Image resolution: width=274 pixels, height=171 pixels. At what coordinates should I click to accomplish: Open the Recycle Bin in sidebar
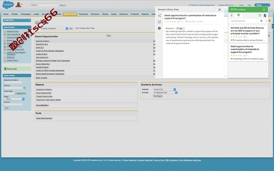(x=12, y=69)
